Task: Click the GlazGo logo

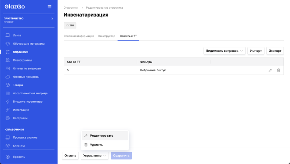Action: [14, 7]
